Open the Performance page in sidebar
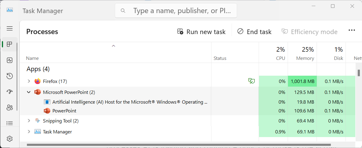362x148 pixels. [9, 60]
